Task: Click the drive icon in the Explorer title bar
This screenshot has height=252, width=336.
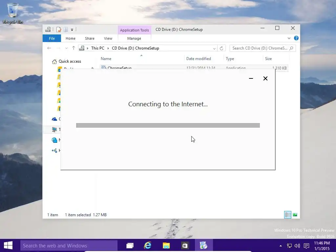Action: tap(48, 29)
